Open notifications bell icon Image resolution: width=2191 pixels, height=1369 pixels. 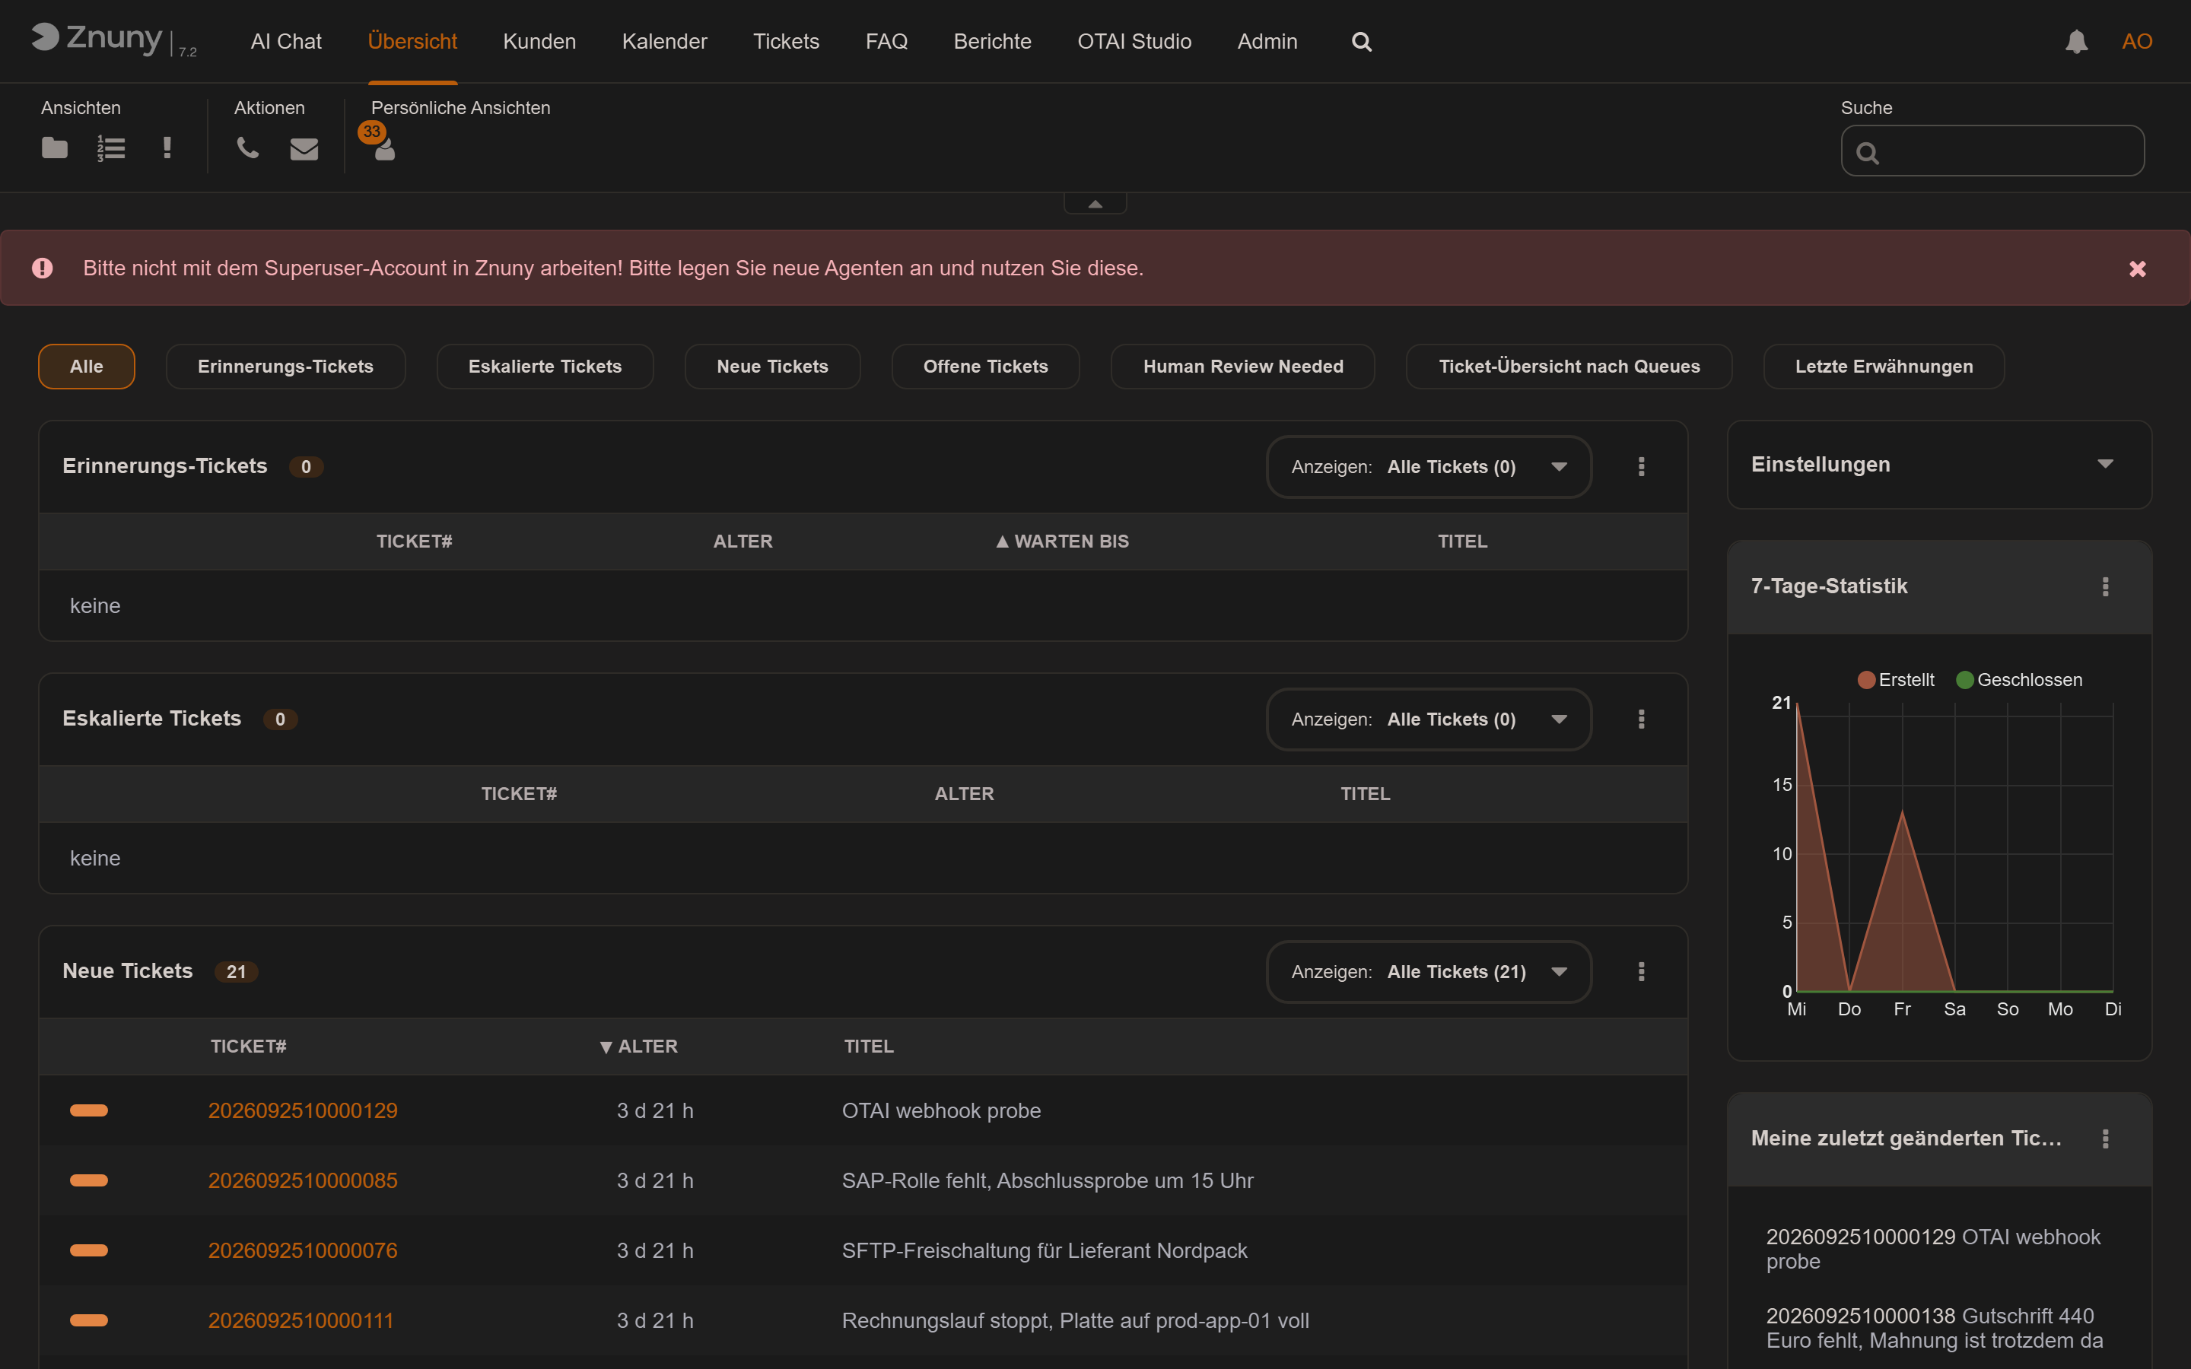click(x=2076, y=42)
